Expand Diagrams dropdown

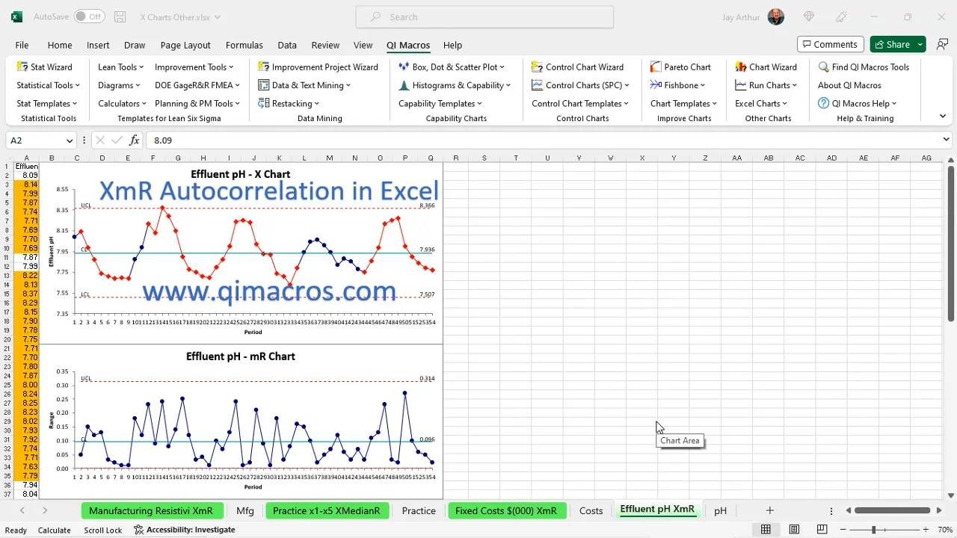[x=119, y=85]
